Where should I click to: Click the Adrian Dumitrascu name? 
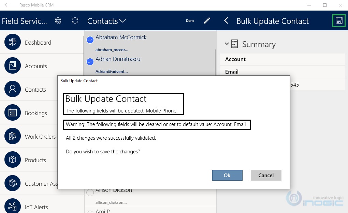point(118,59)
